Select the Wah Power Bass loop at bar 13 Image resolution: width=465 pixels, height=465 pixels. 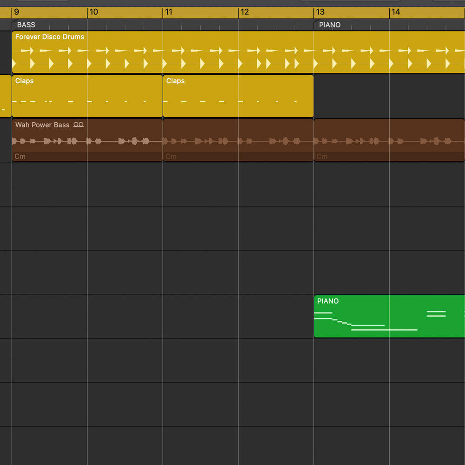coord(389,140)
